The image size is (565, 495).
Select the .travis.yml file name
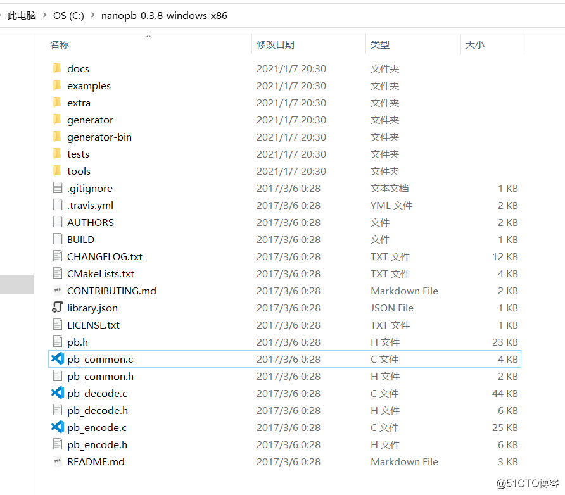click(x=90, y=206)
